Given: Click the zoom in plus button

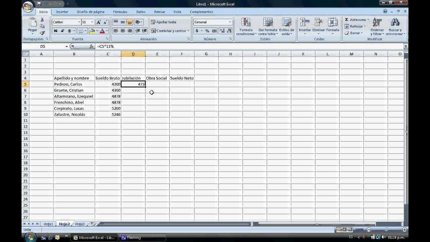Looking at the screenshot, I should [x=404, y=230].
